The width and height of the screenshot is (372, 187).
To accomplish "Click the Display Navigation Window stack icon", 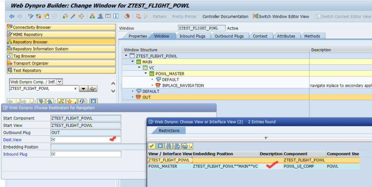I will tap(100, 16).
